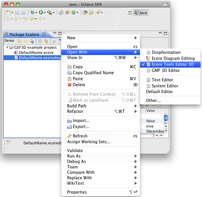Open the Run dropdown arrow
The height and width of the screenshot is (197, 202).
pos(45,13)
